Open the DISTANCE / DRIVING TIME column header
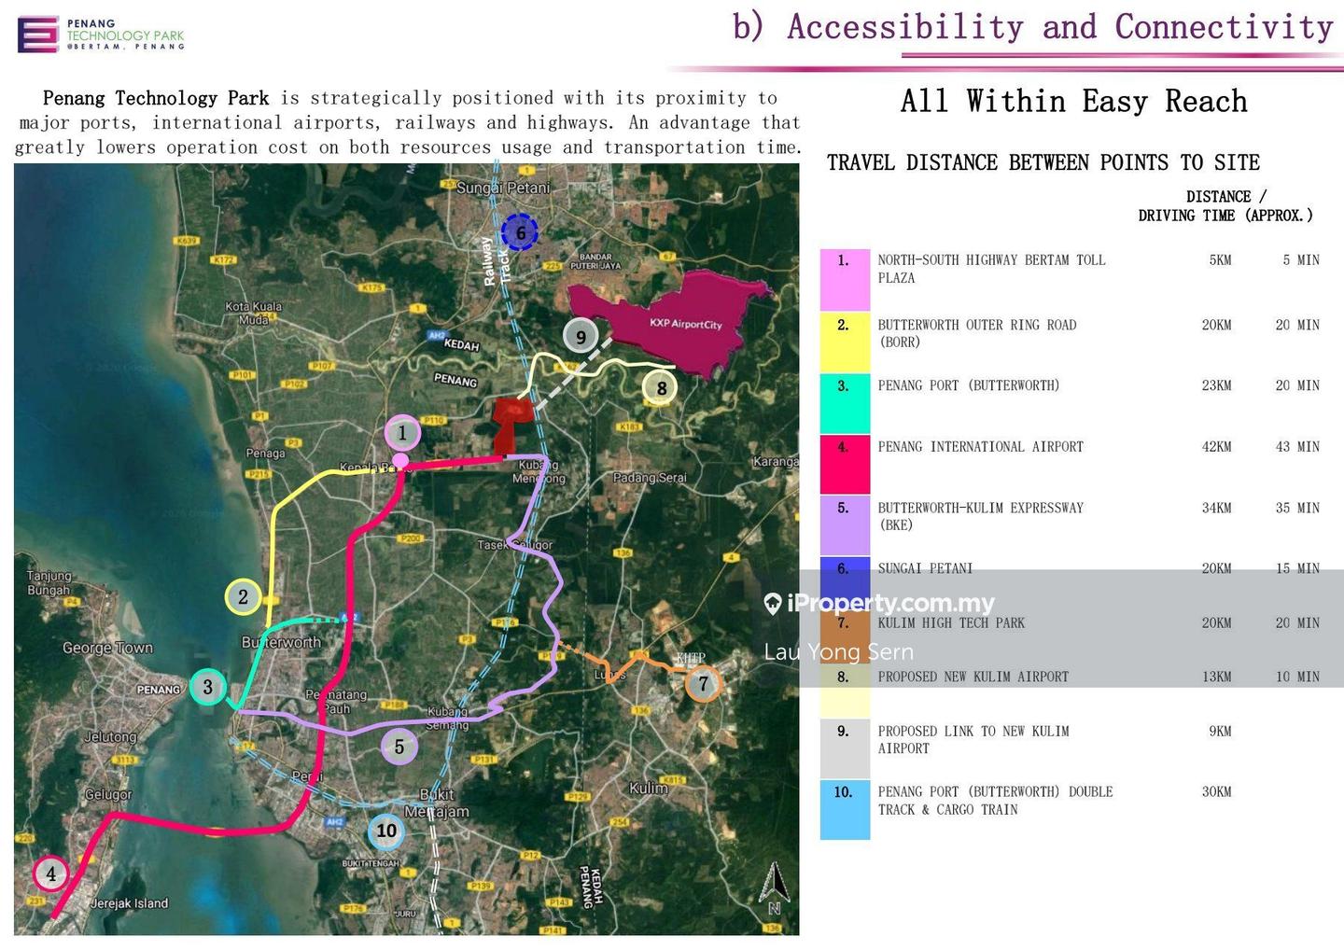1344x950 pixels. 1224,205
